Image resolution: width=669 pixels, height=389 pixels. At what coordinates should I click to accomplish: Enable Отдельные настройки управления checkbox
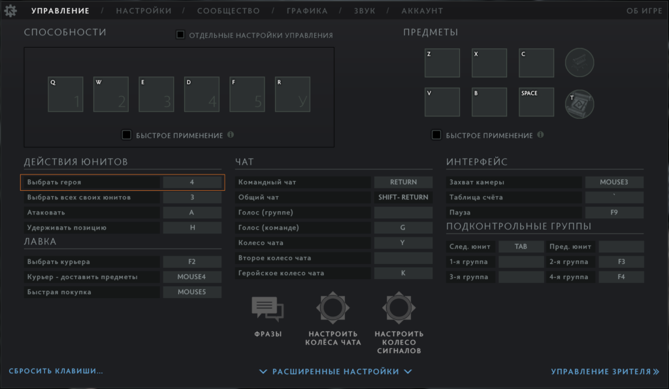coord(180,35)
